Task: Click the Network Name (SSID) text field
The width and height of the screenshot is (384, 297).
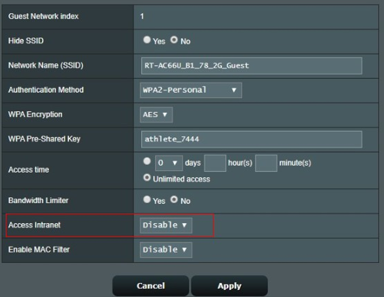Action: (251, 65)
